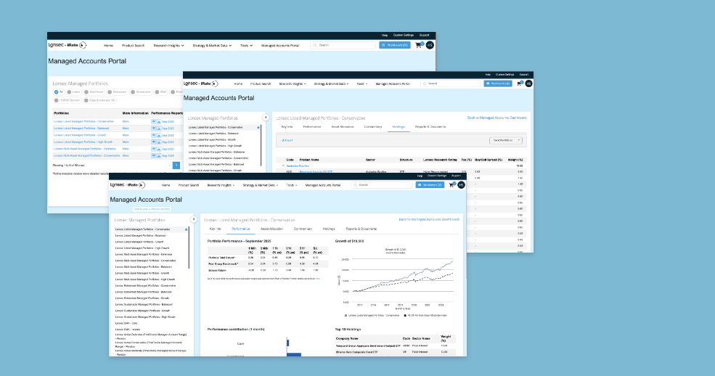Toggle Lonsec Listed Conservative series in chart legend
This screenshot has height=376, width=715.
(x=372, y=315)
